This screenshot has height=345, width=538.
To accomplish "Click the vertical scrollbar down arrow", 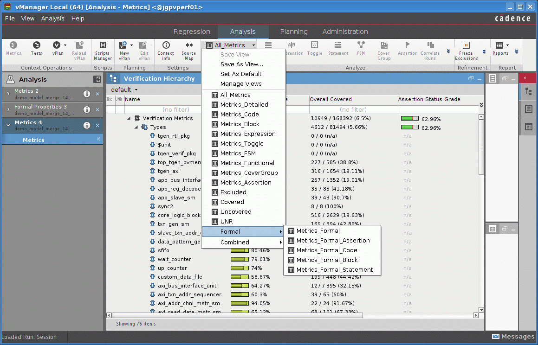I will [x=481, y=310].
